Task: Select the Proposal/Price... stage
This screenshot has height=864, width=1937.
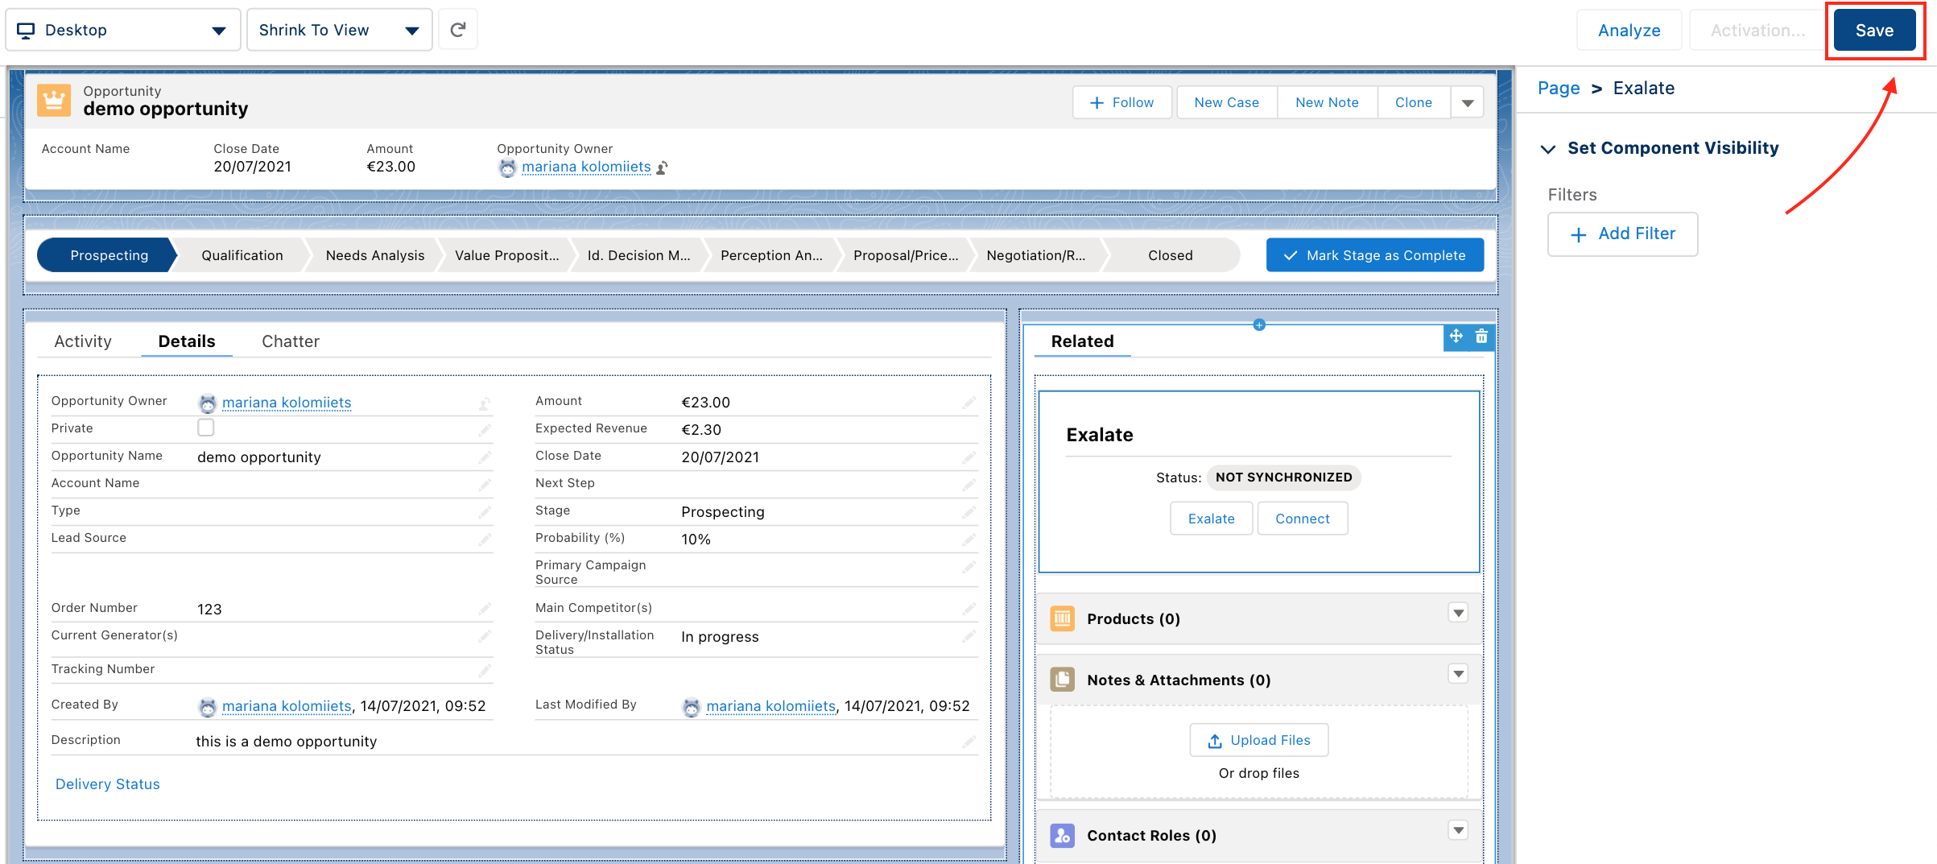Action: (906, 255)
